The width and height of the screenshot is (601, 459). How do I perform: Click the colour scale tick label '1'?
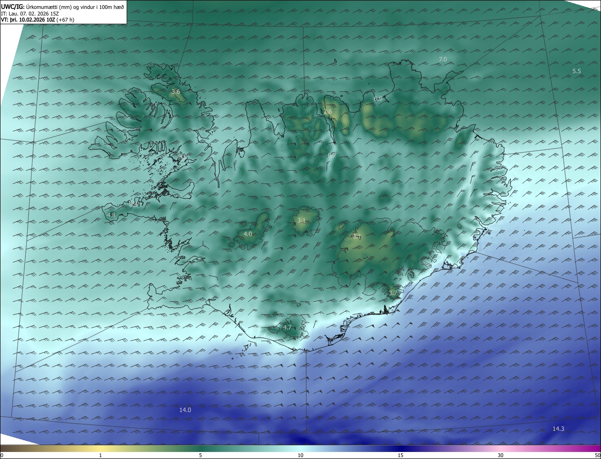100,455
